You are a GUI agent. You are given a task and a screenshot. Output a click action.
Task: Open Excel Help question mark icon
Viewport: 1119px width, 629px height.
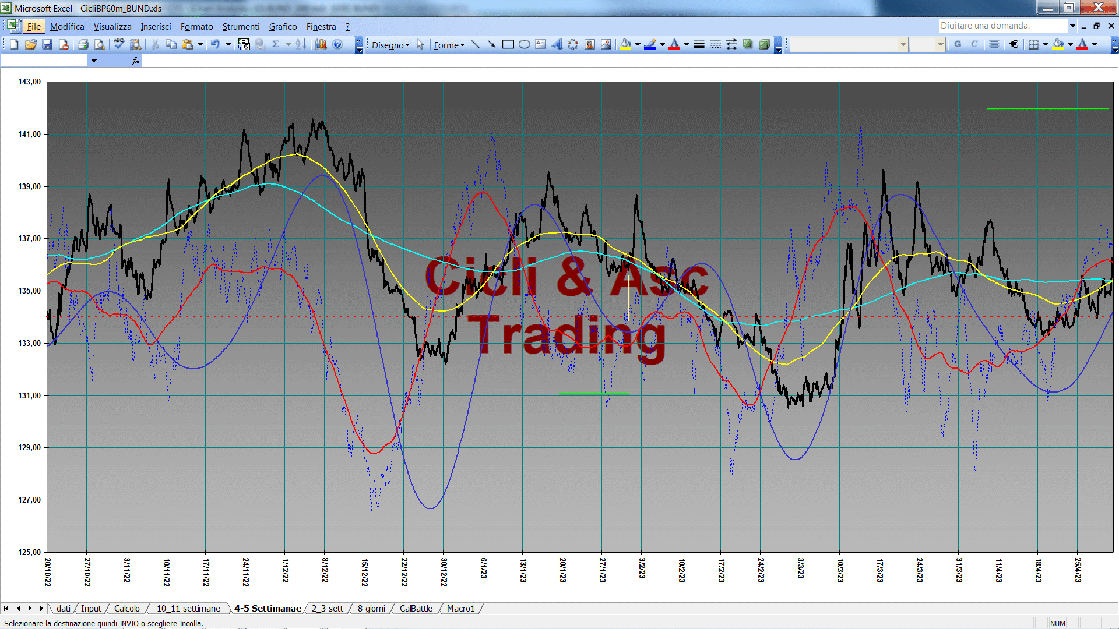pos(337,45)
